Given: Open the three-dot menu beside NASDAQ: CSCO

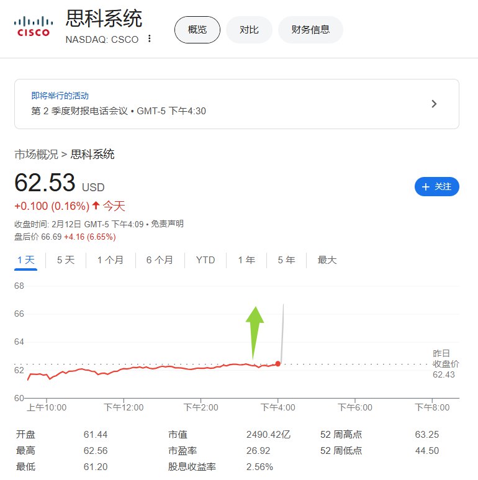Looking at the screenshot, I should (x=150, y=38).
